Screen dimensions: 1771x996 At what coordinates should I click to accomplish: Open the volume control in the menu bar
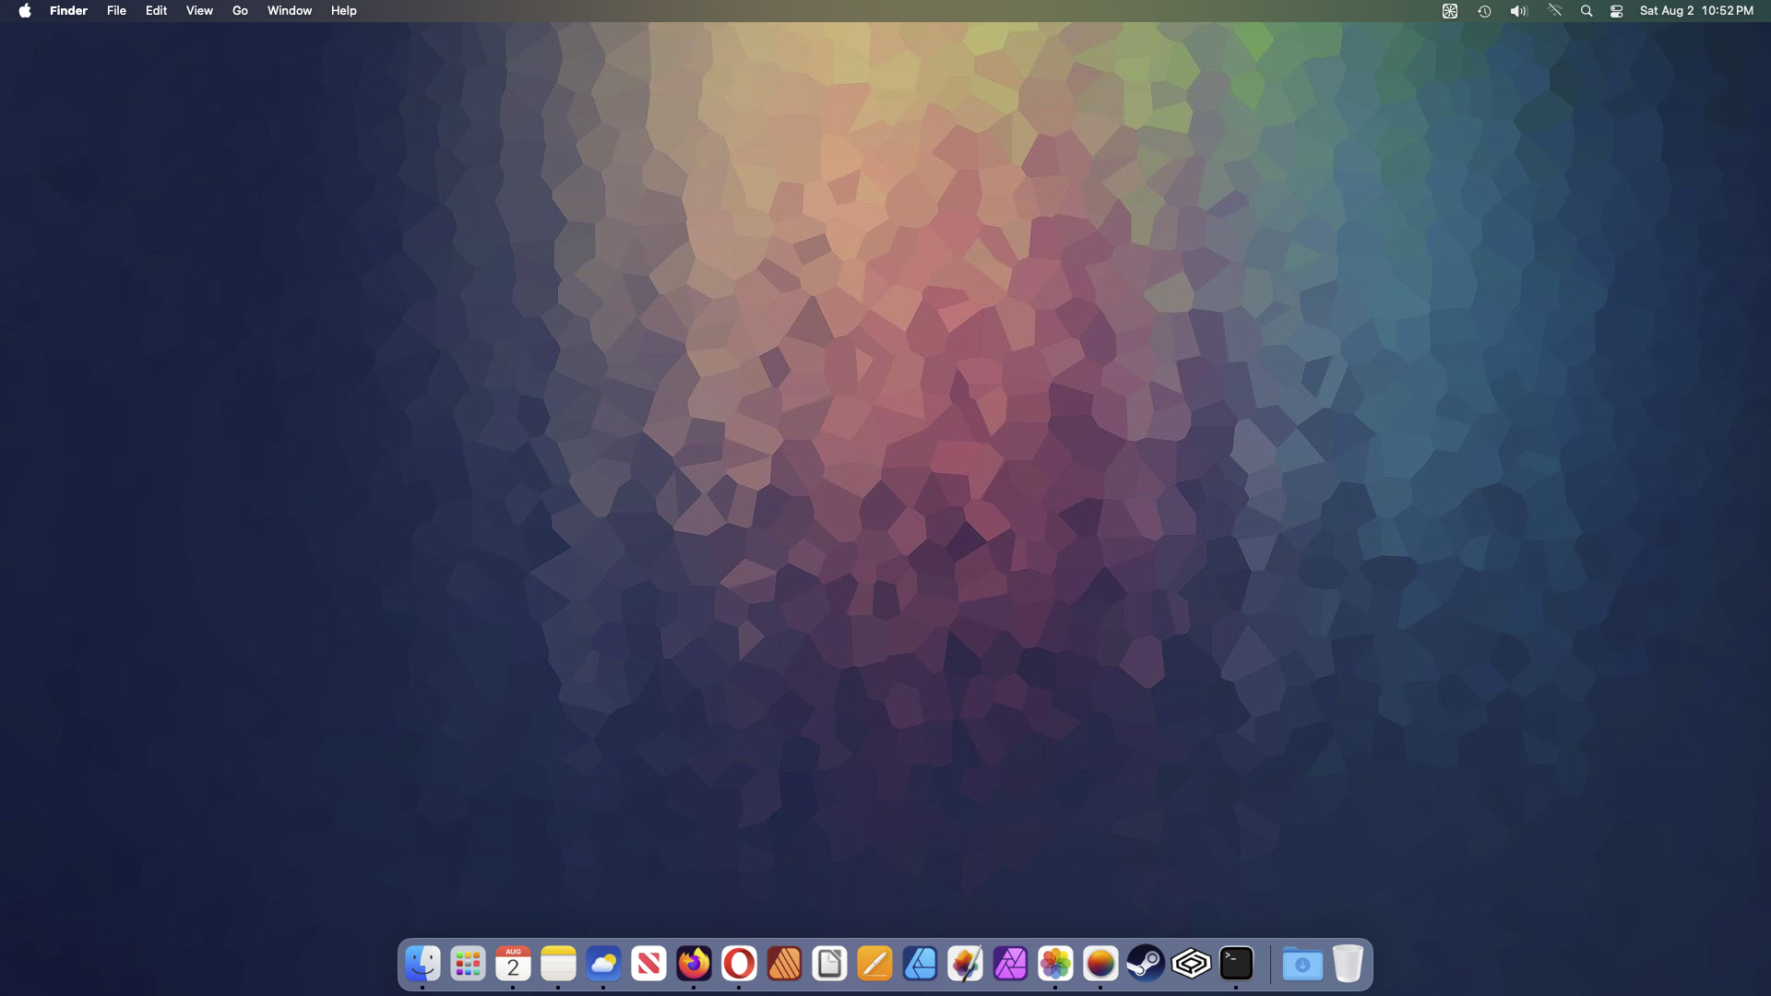tap(1518, 11)
